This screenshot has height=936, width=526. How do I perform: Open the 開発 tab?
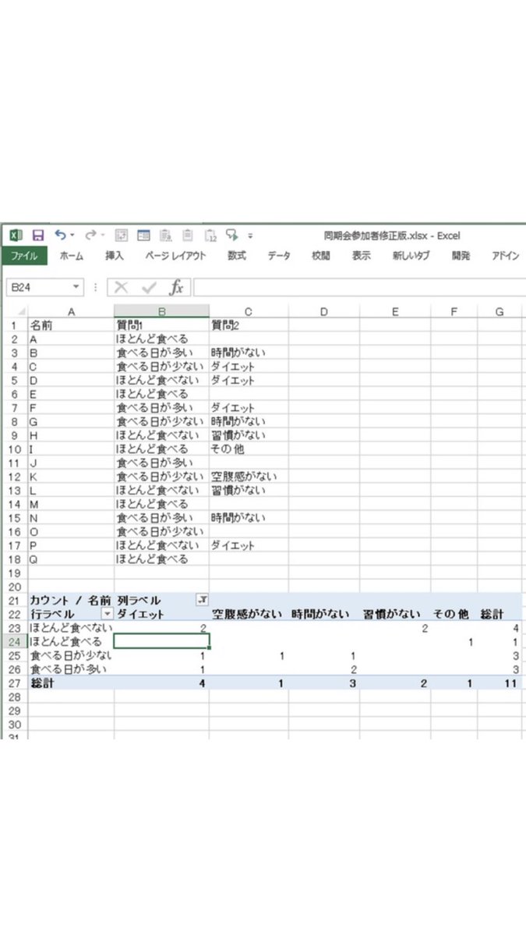461,256
